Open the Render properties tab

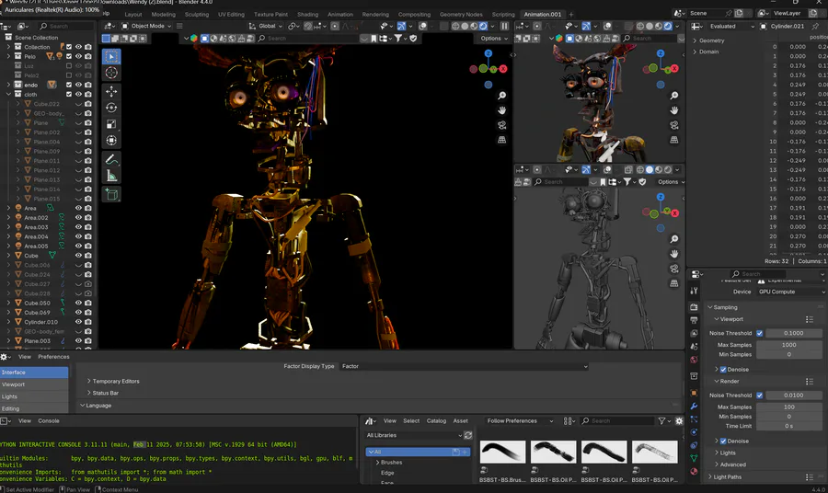click(694, 307)
